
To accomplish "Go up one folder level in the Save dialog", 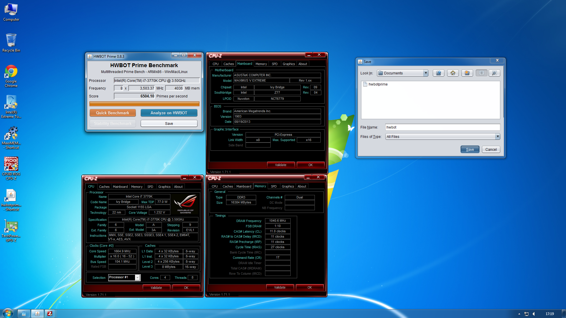I will pyautogui.click(x=438, y=73).
